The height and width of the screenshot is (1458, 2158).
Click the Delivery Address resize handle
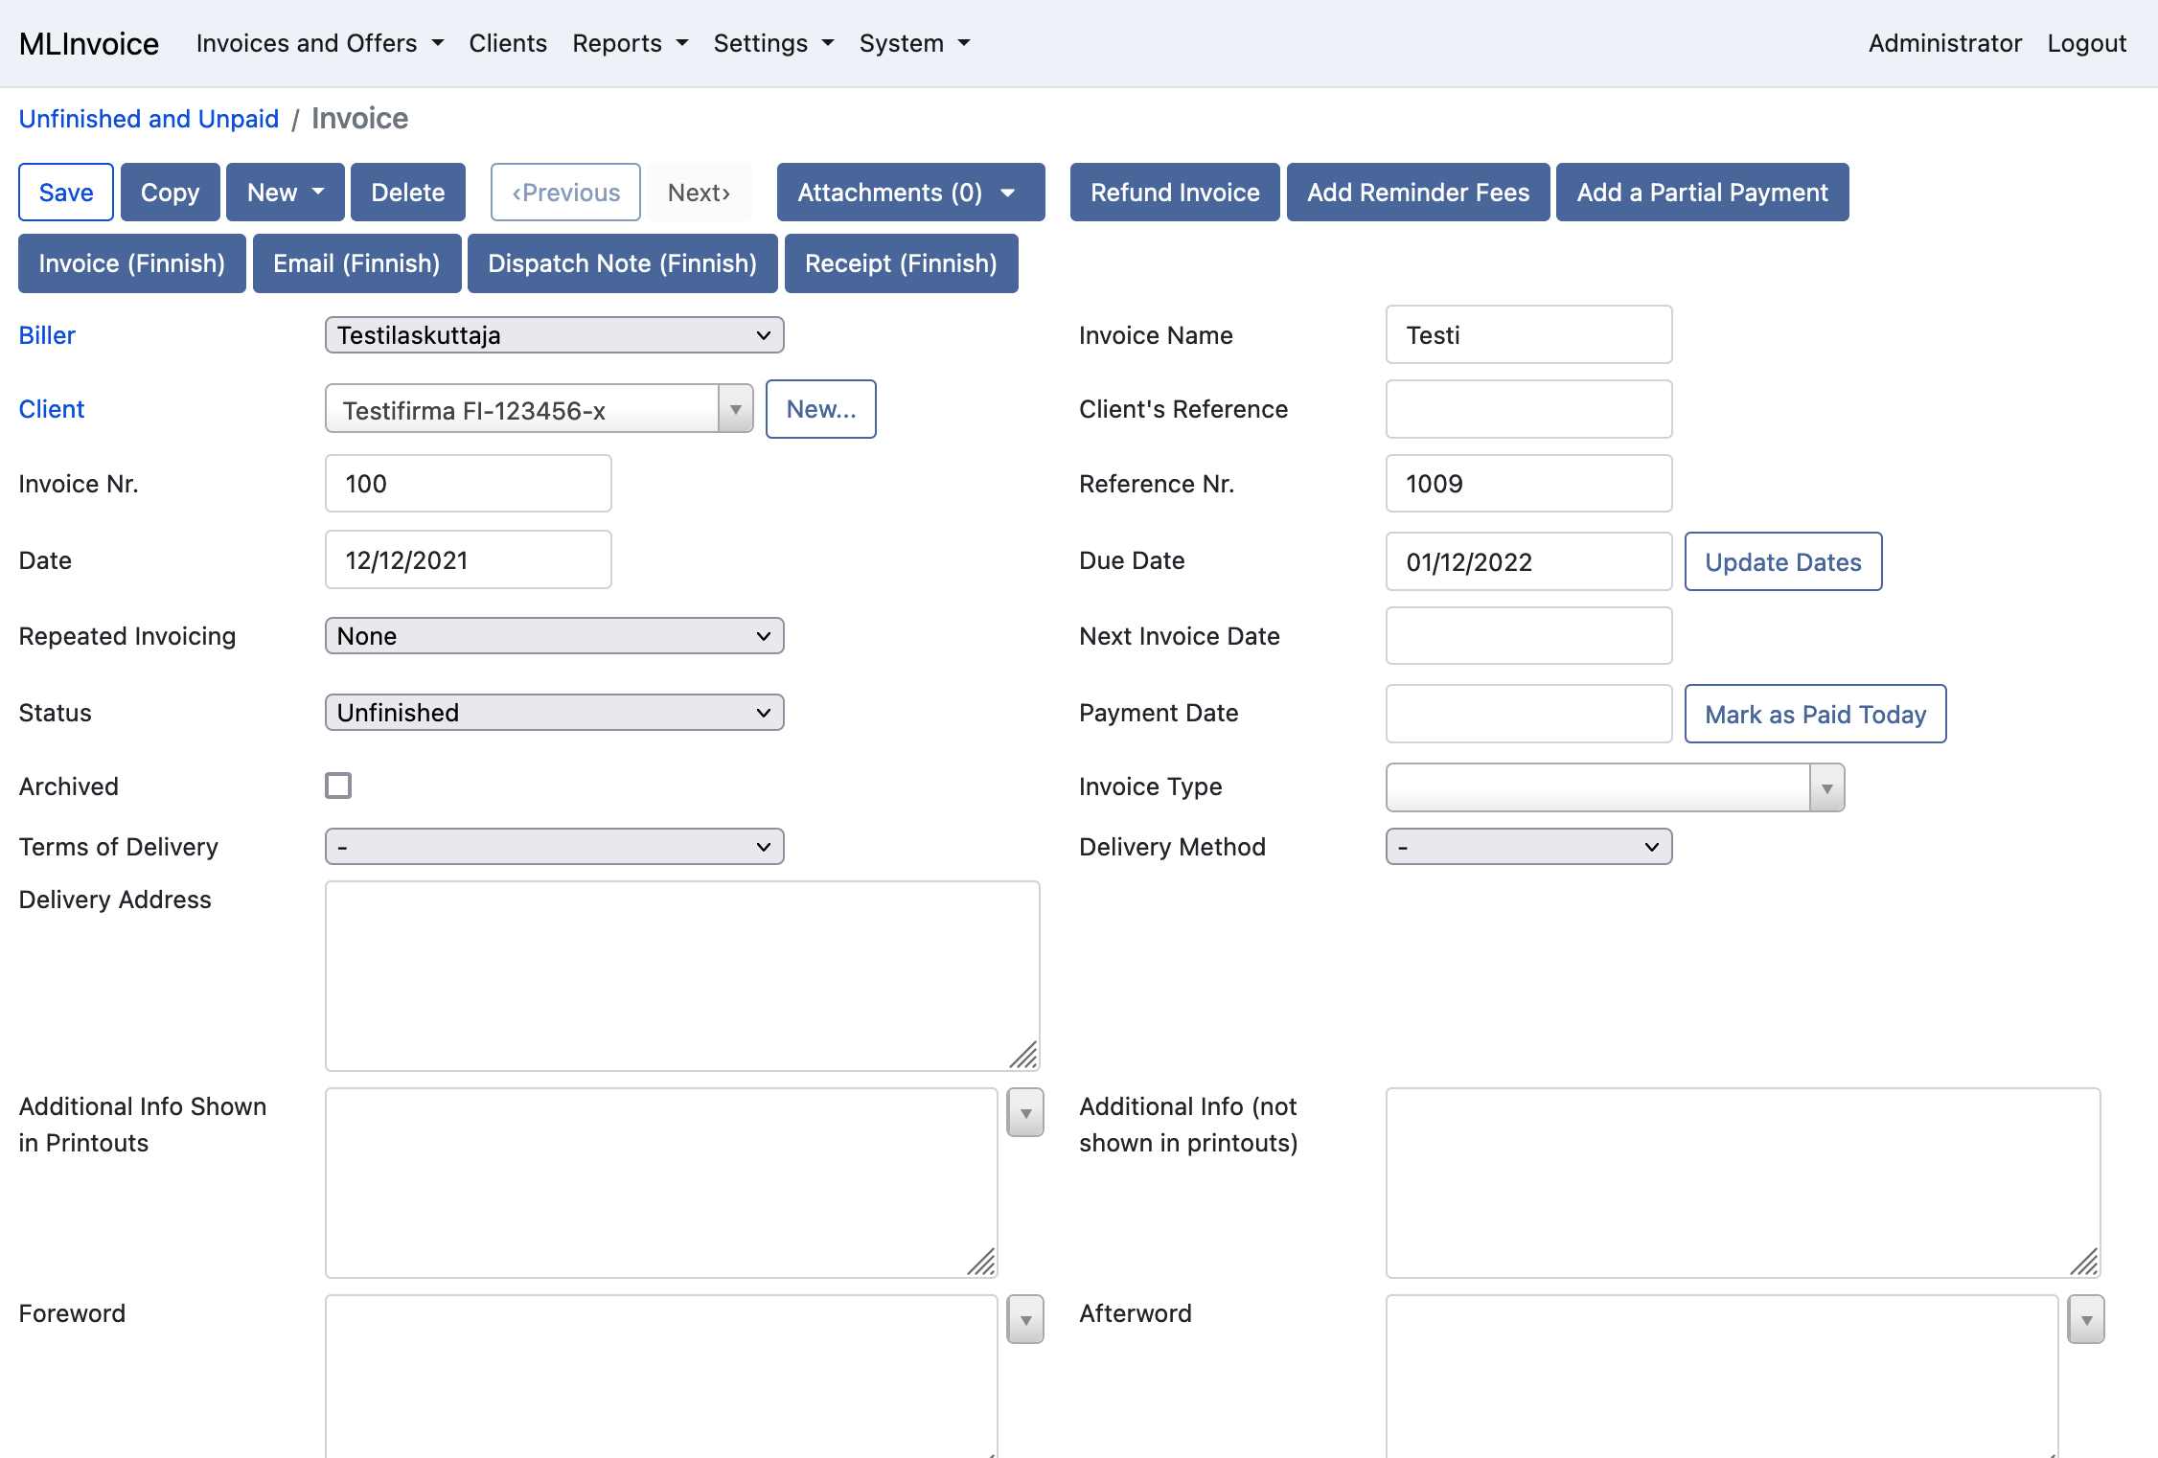1024,1055
